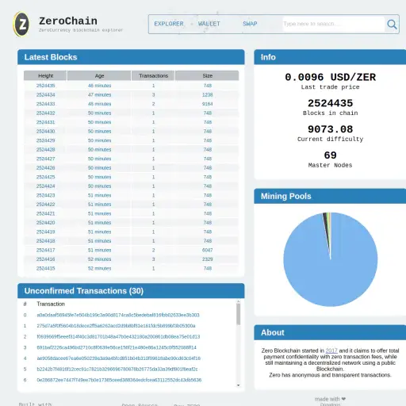
Task: Click the down arrow of the transactions scrollbar
Action: [239, 385]
